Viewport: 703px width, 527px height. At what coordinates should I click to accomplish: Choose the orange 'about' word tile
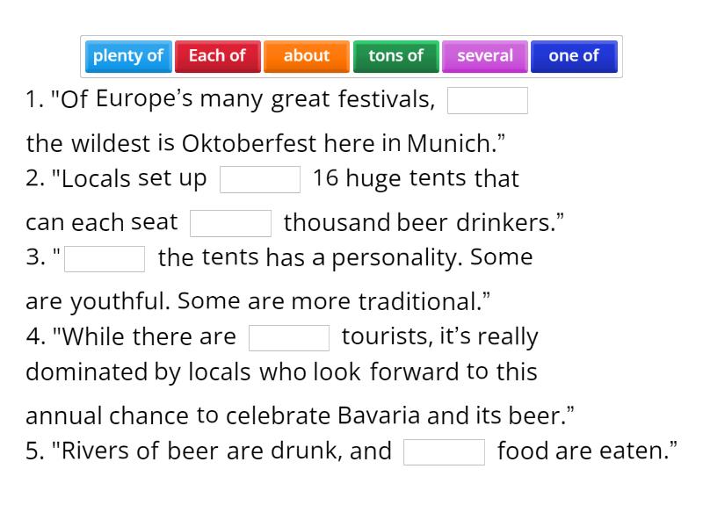tap(307, 56)
